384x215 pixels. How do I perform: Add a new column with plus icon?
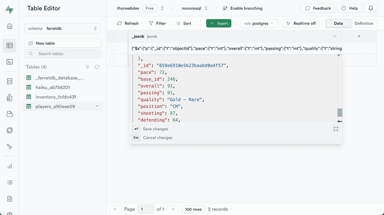[x=359, y=36]
